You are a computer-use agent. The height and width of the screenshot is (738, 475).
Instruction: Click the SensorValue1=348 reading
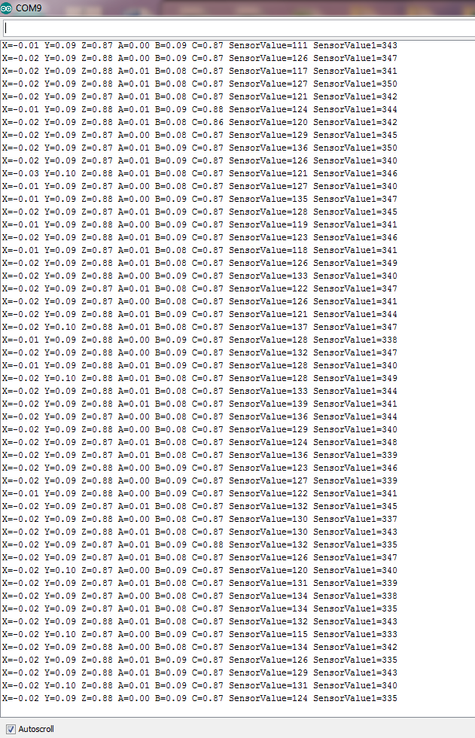coord(355,442)
